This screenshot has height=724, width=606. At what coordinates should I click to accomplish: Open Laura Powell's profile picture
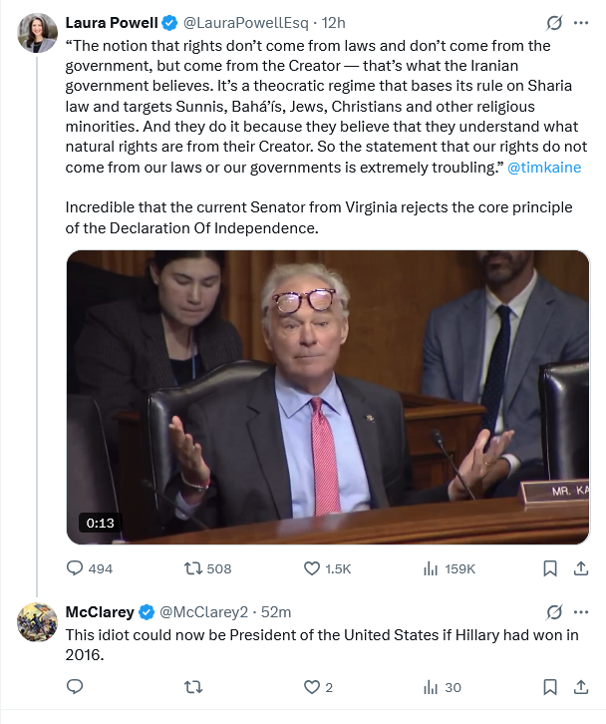pos(38,33)
